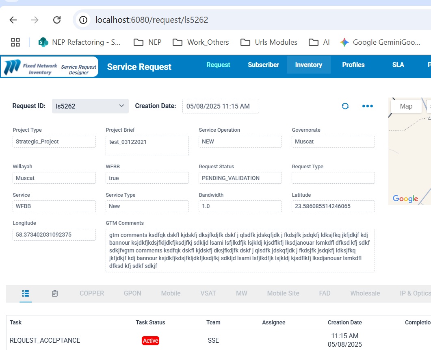431x350 pixels.
Task: Click the GTM Comments text area
Action: coord(240,250)
